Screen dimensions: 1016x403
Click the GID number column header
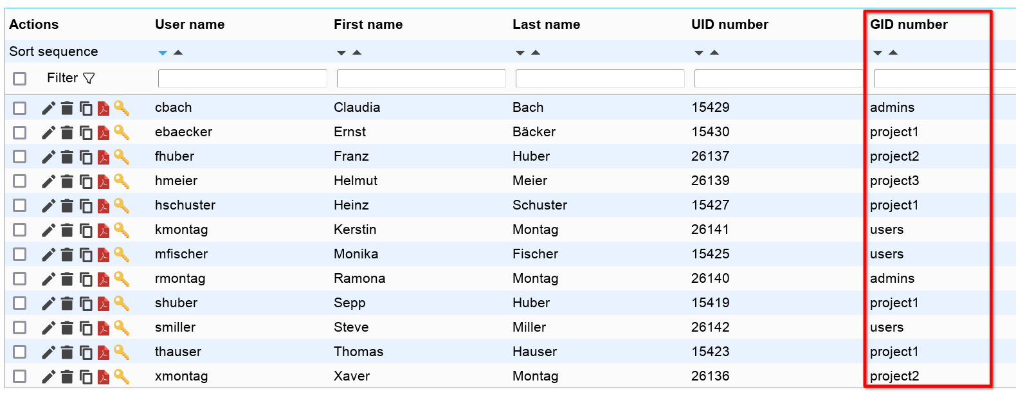tap(909, 24)
